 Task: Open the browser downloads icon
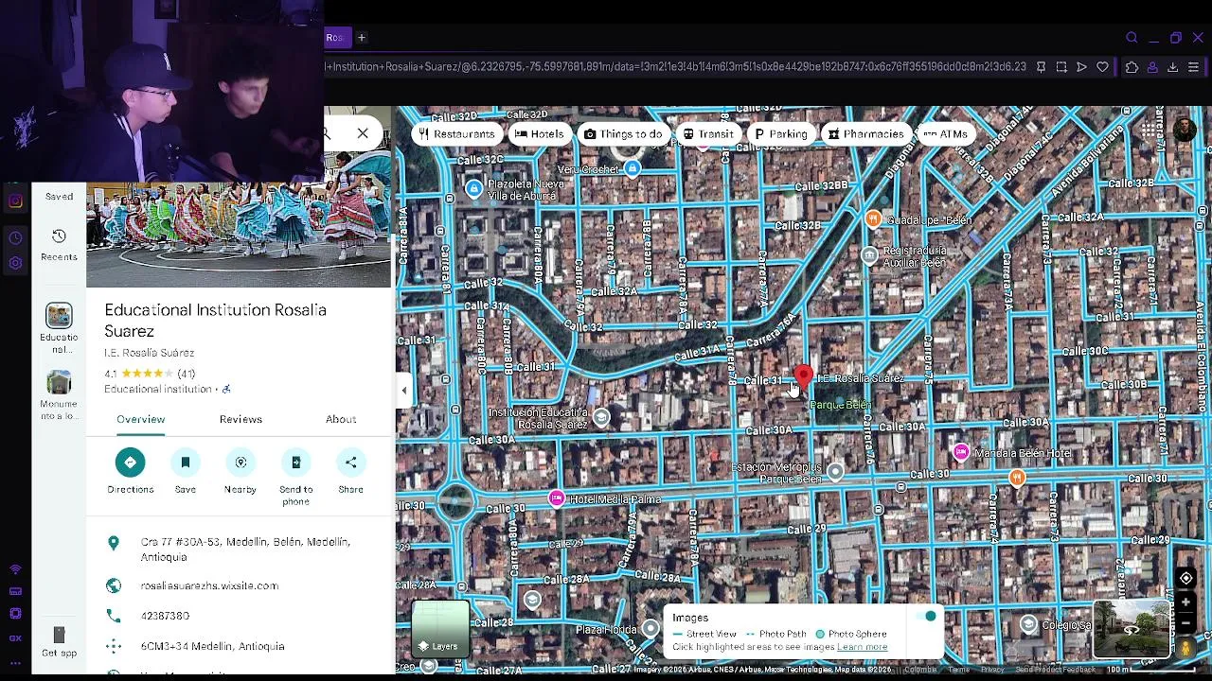pos(1172,67)
